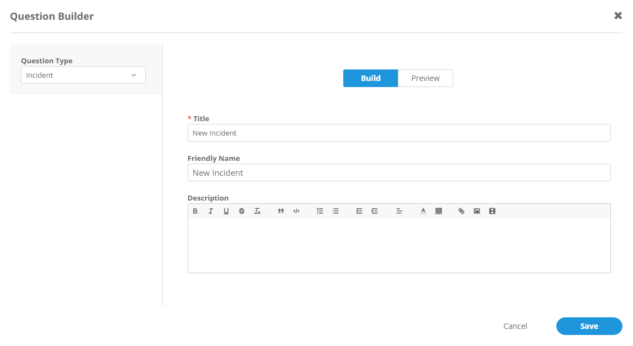Expand the Question Type dropdown

click(83, 75)
